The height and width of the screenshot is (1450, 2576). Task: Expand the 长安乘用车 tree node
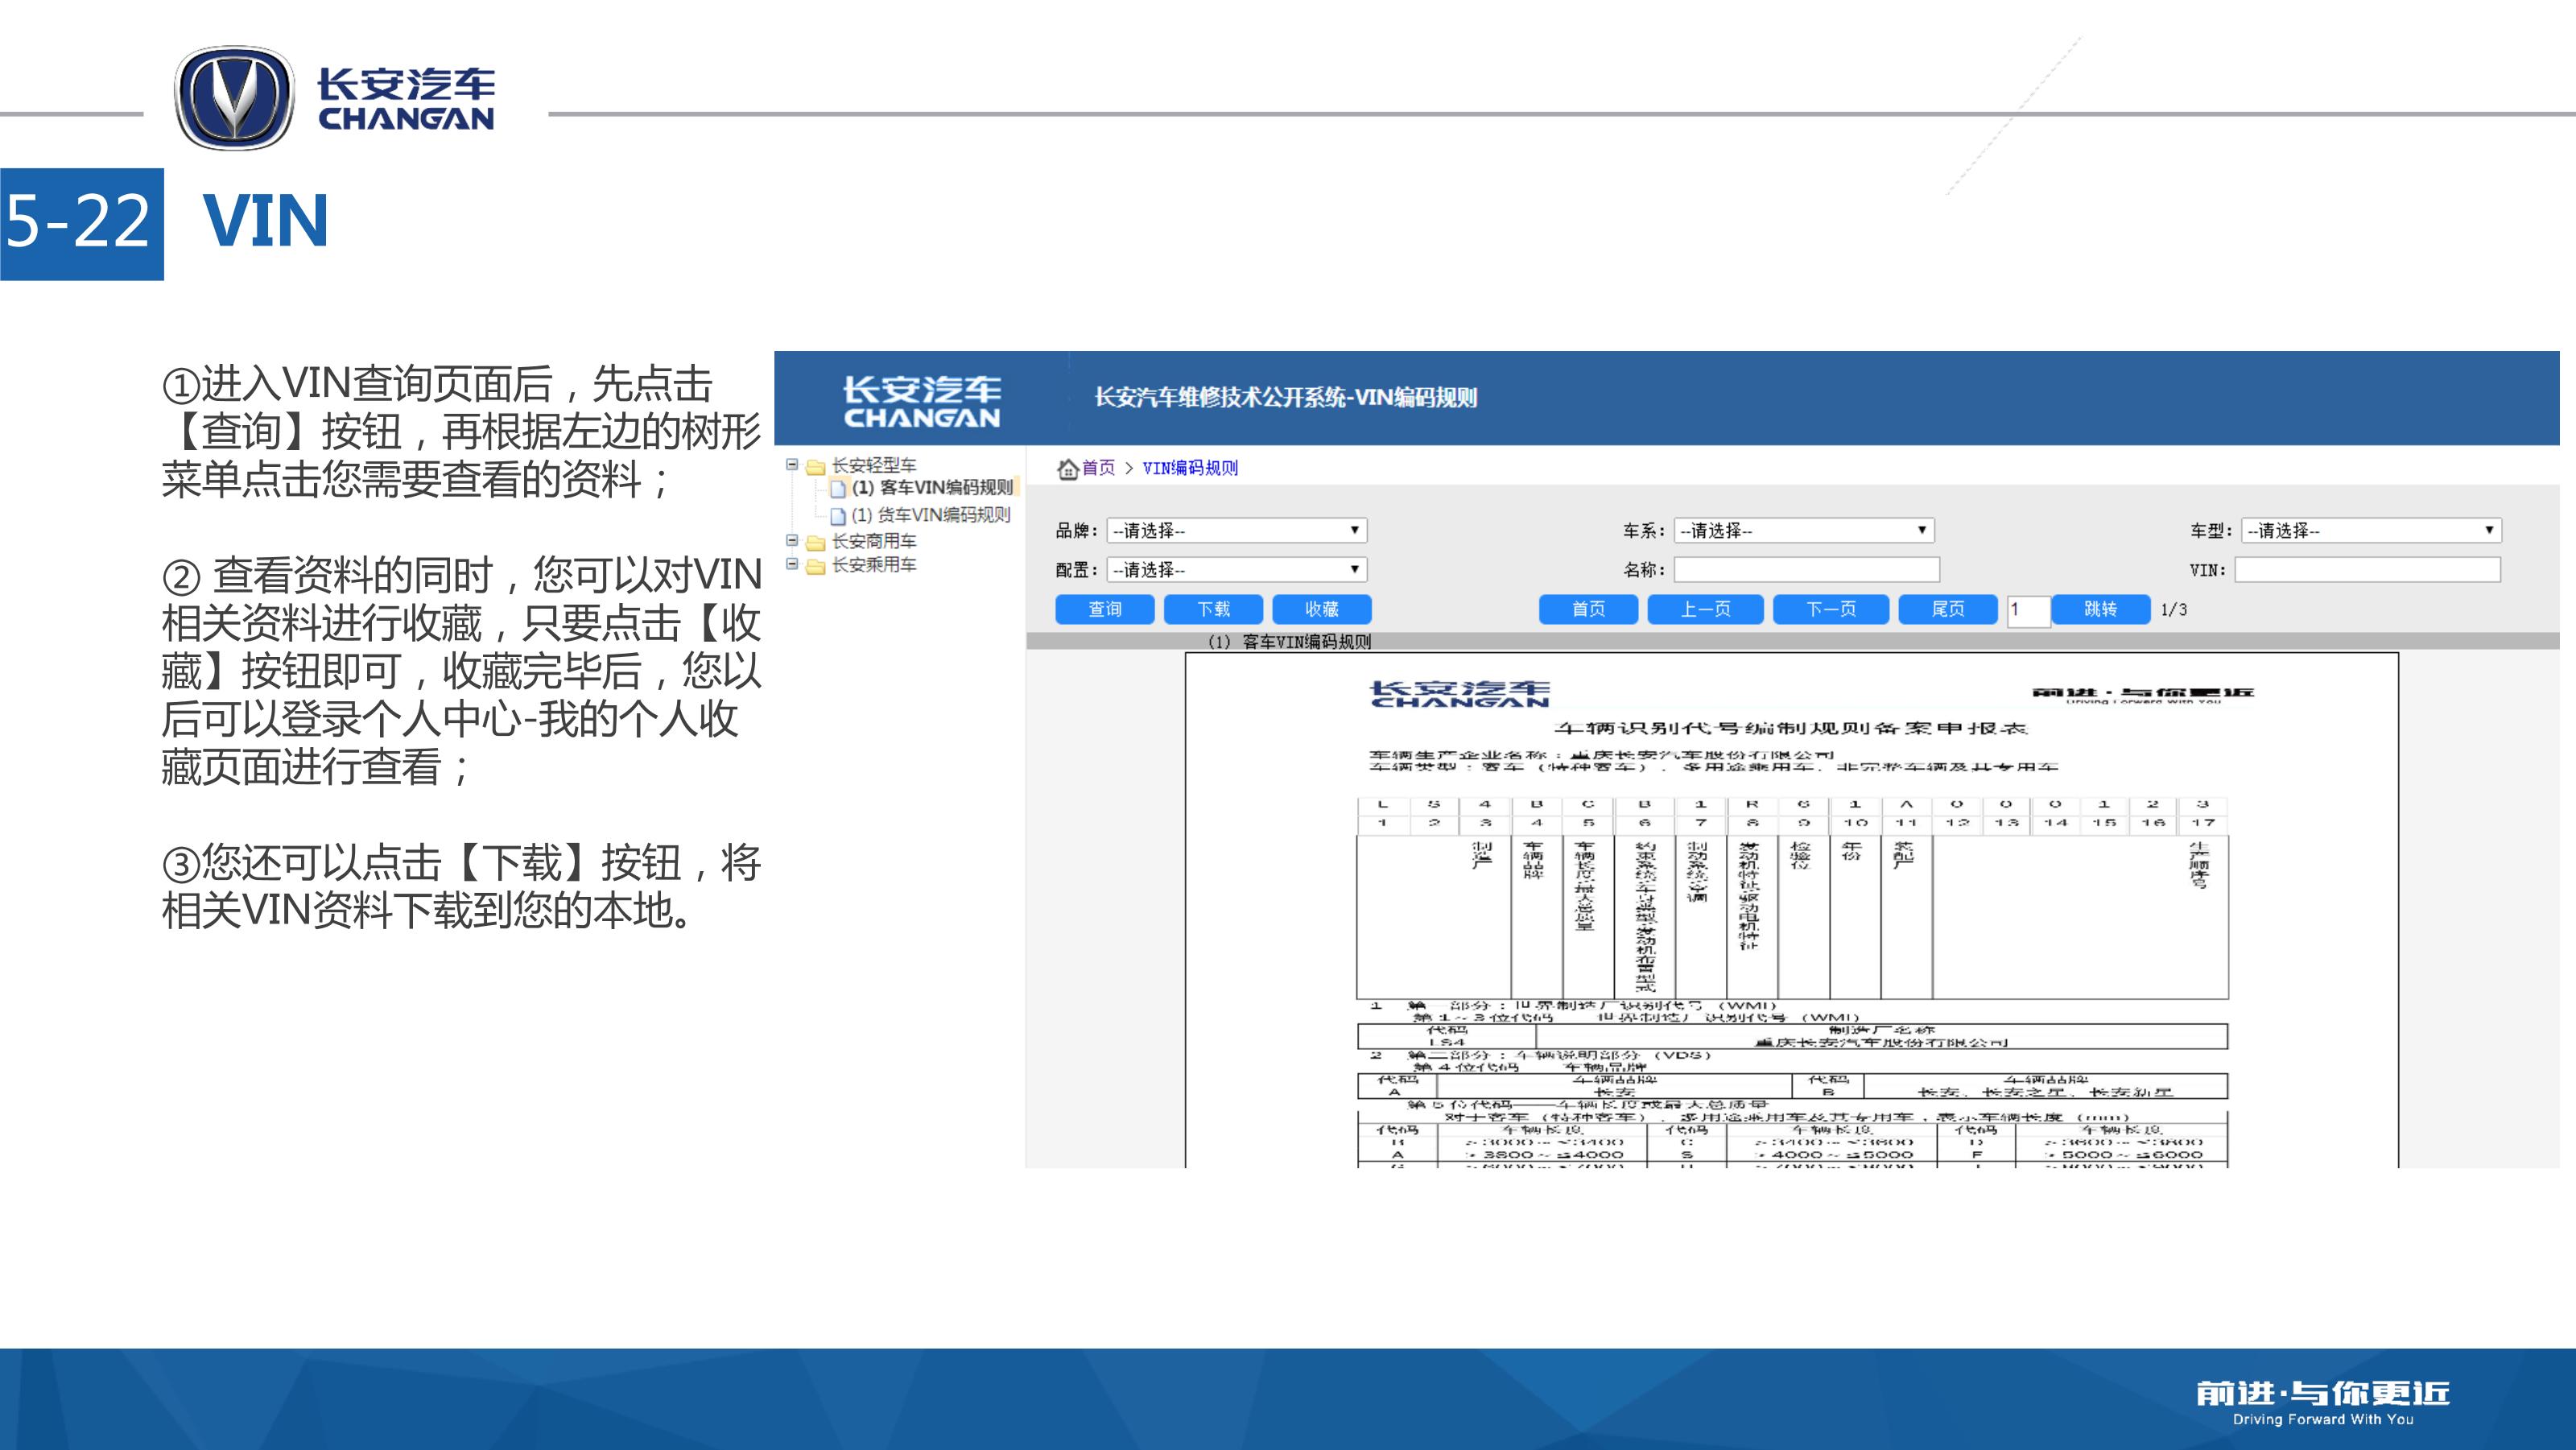(x=792, y=565)
